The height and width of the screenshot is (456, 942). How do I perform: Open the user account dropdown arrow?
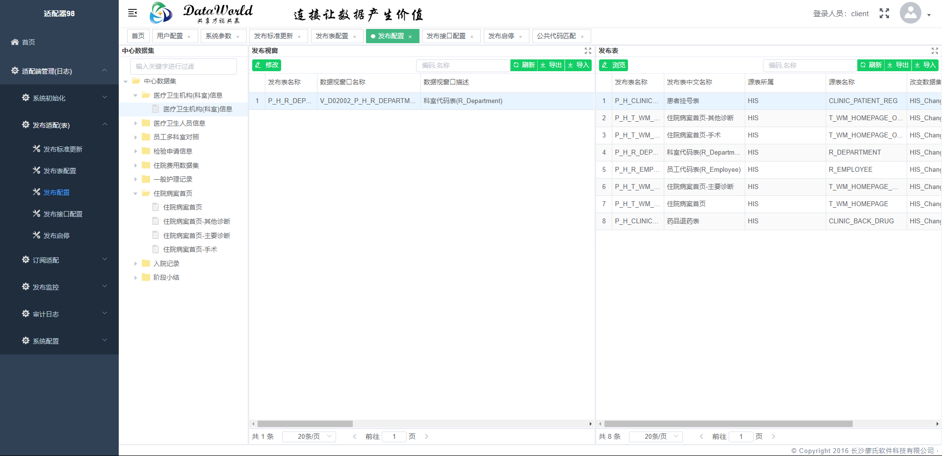pyautogui.click(x=929, y=15)
